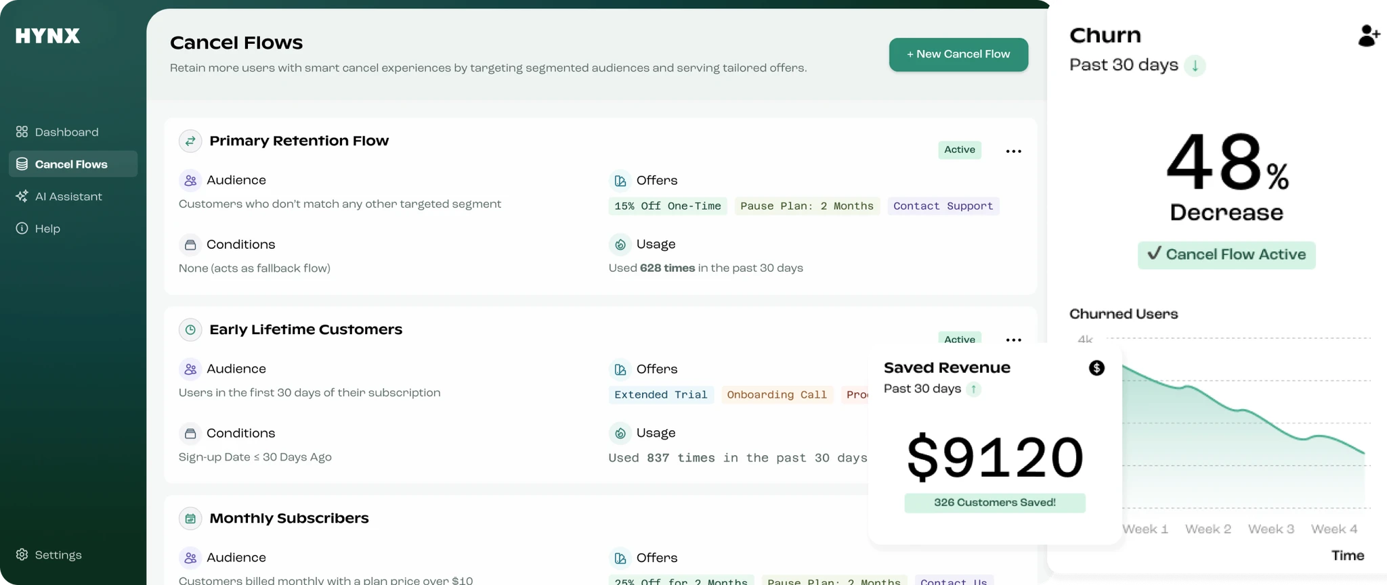The image size is (1387, 585).
Task: Click the HYNX logo
Action: [x=47, y=36]
